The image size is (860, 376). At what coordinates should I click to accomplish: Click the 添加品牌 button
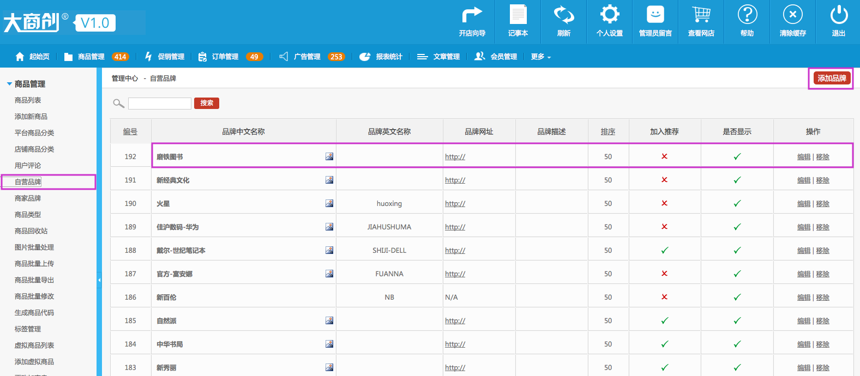[832, 78]
